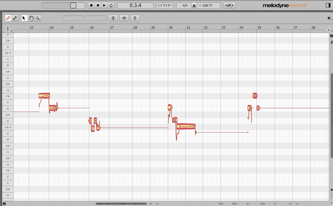
Task: Click the transport progress slider handle
Action: click(73, 5)
